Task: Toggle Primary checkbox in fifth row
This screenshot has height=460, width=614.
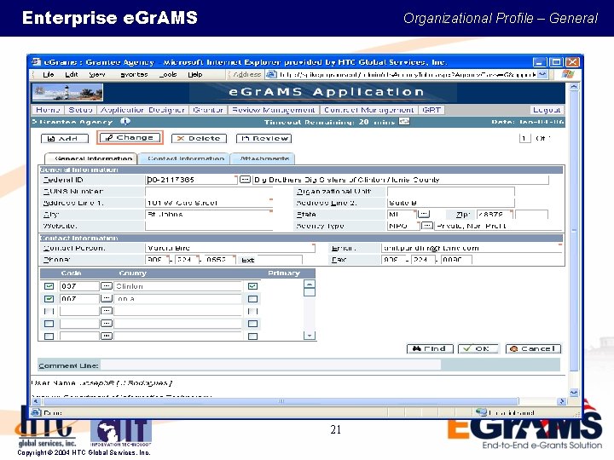Action: tap(253, 336)
